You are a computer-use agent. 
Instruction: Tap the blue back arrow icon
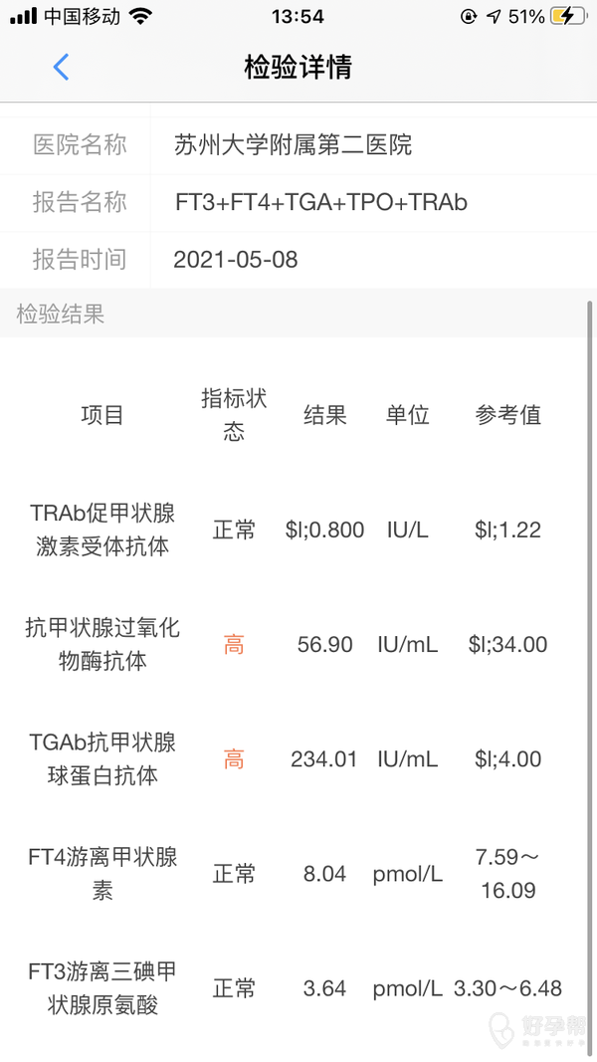point(61,68)
